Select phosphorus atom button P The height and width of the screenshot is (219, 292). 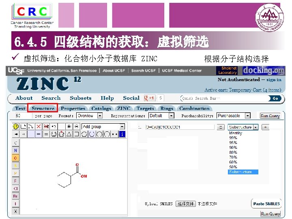pos(15,173)
